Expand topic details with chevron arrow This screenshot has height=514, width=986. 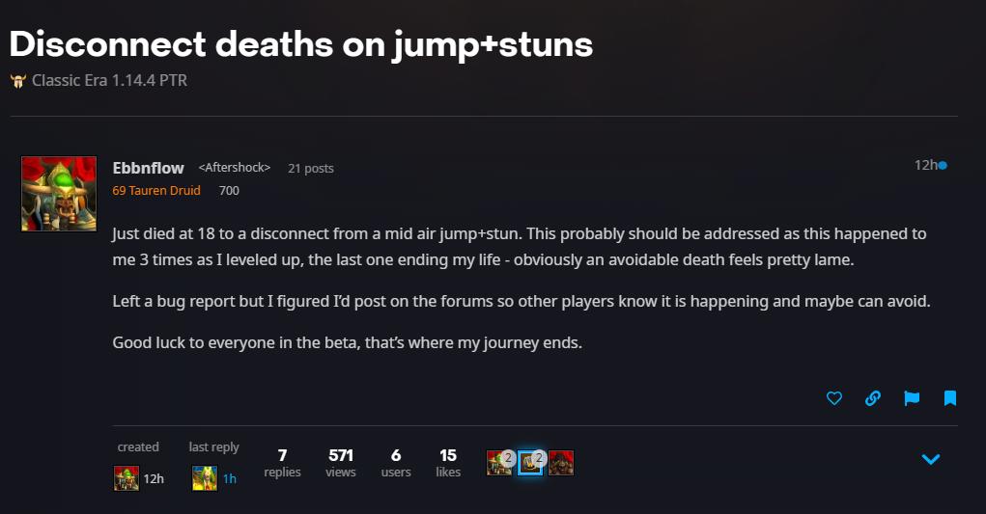point(931,459)
